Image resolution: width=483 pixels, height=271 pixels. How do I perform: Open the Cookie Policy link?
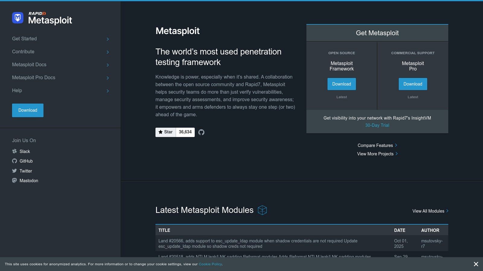pos(210,264)
